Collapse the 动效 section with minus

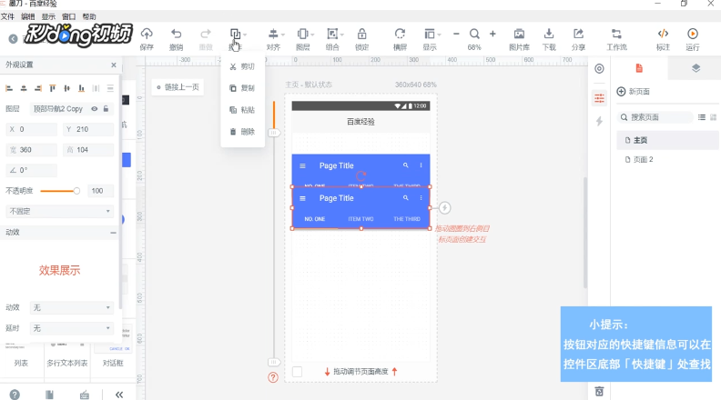pos(113,233)
